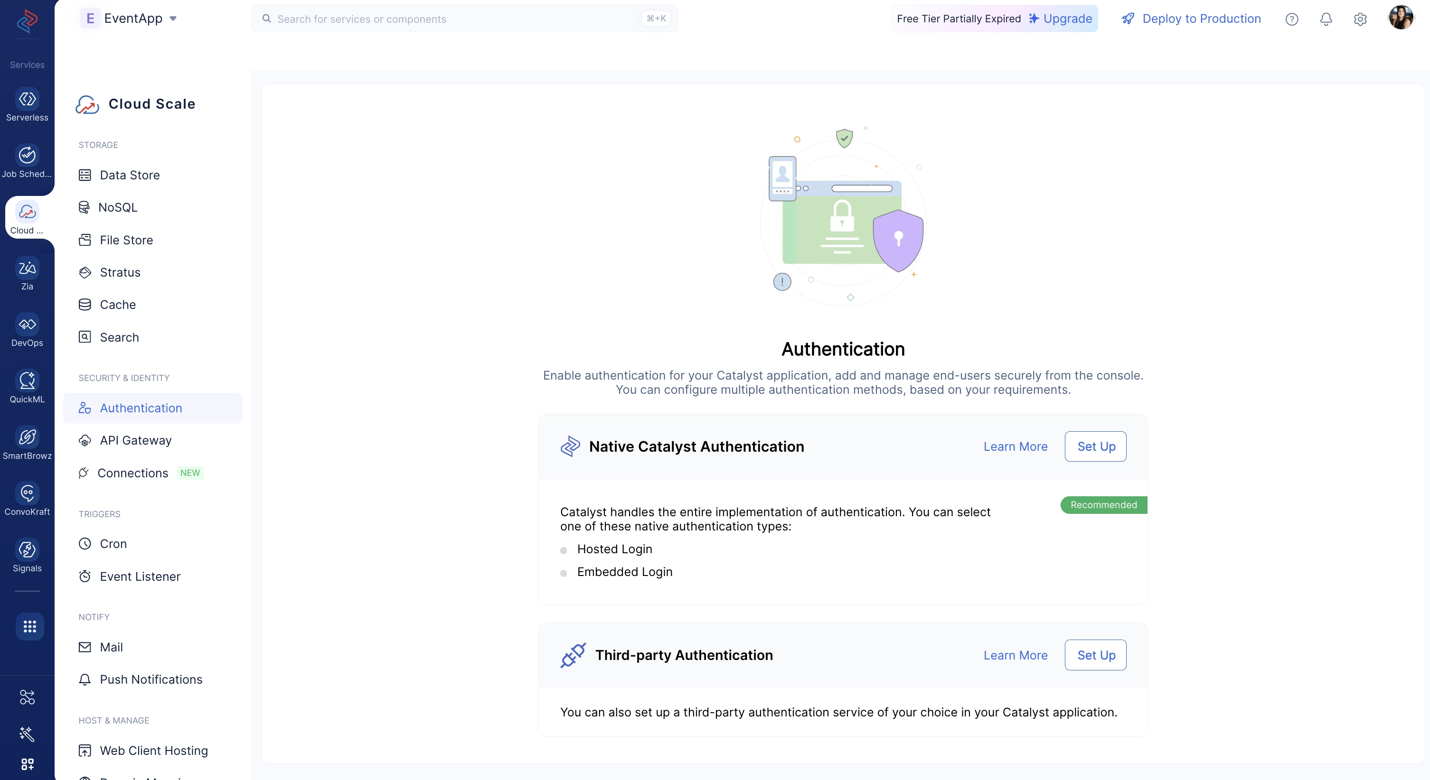Viewport: 1430px width, 780px height.
Task: Click the Recommended badge
Action: pos(1103,505)
